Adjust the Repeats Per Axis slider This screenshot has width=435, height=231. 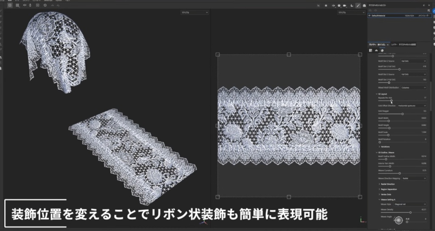click(391, 101)
